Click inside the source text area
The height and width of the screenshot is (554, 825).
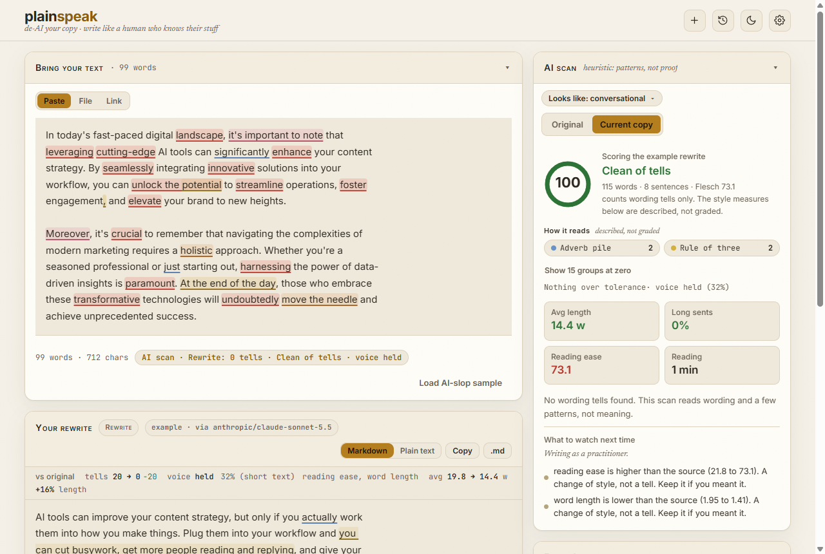click(x=273, y=226)
